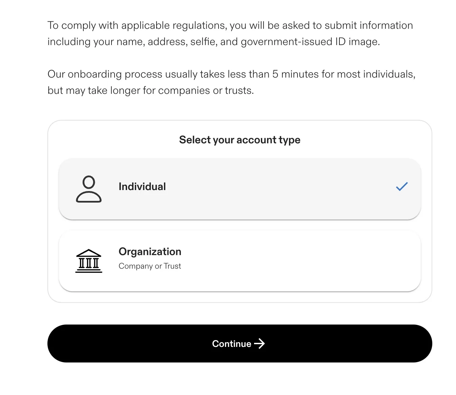The image size is (456, 395).
Task: Choose the Organization account type card
Action: 240,261
